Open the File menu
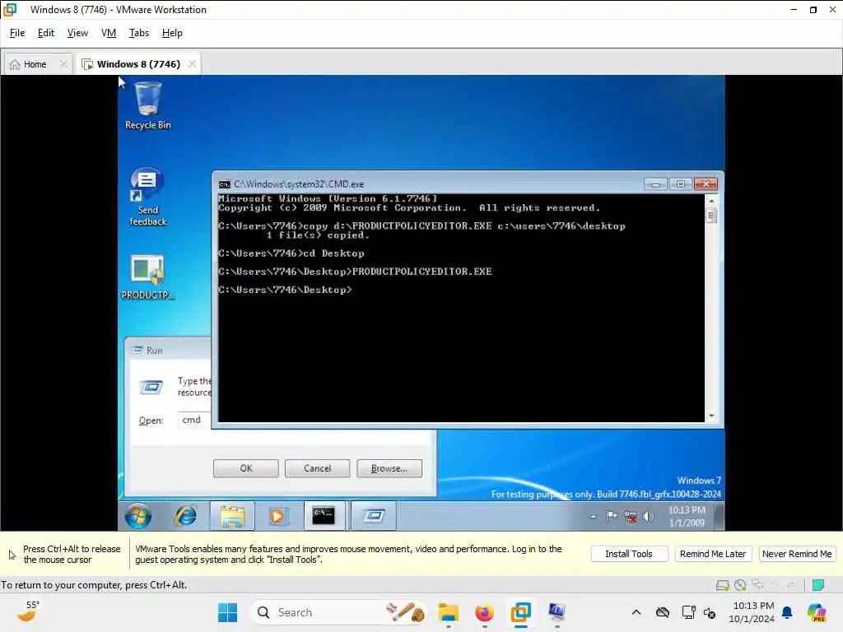 17,33
